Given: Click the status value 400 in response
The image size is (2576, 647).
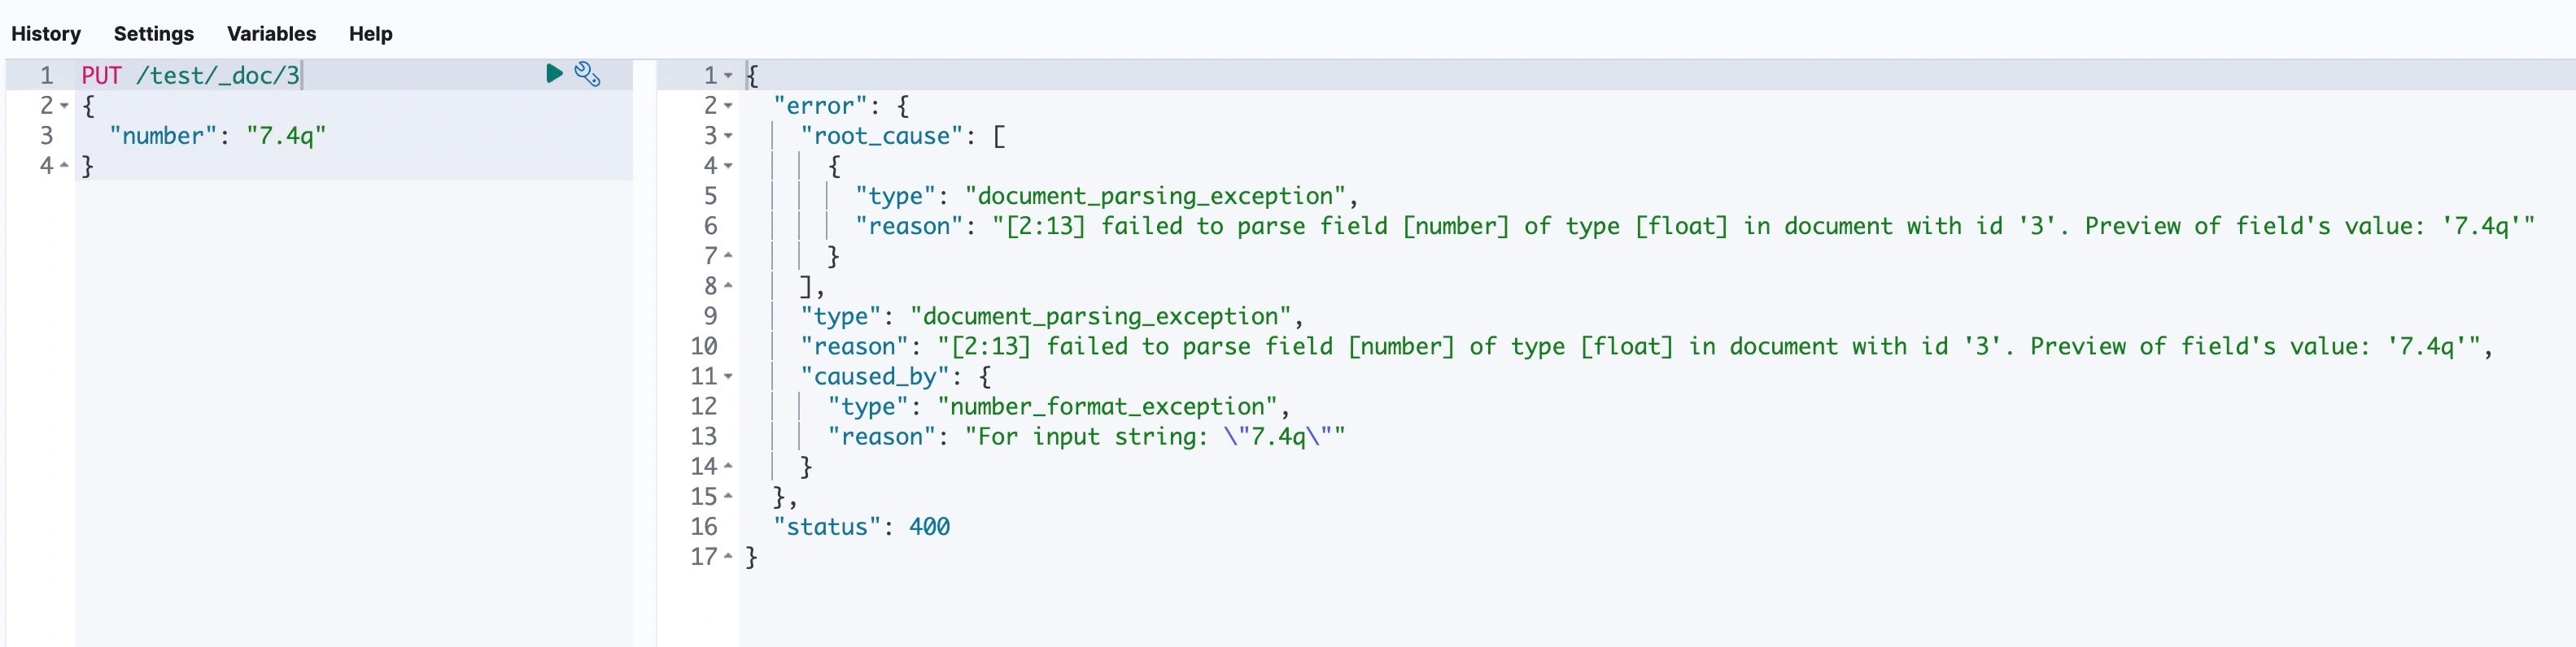Looking at the screenshot, I should coord(929,528).
